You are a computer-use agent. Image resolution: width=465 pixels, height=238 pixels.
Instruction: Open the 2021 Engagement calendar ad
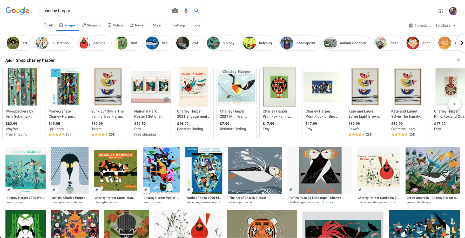tap(194, 103)
